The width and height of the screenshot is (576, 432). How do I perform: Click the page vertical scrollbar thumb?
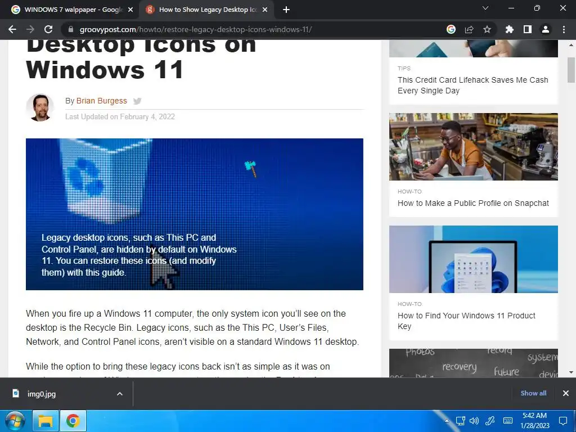coord(571,70)
